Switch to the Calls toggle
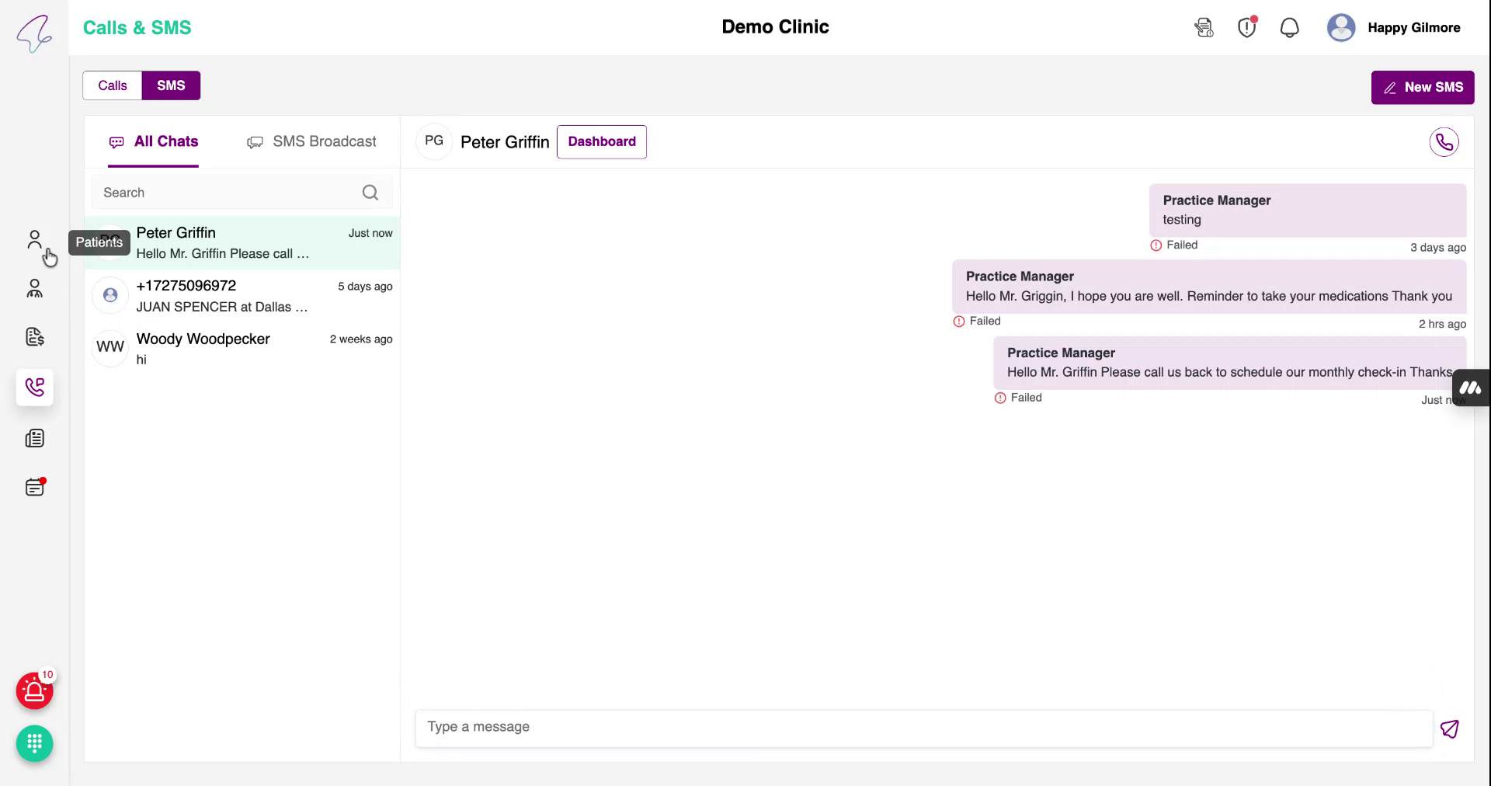 112,85
